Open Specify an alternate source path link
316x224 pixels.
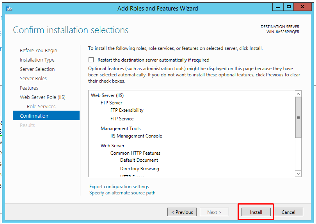tap(122, 193)
